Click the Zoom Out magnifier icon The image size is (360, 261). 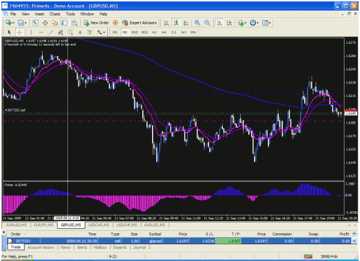coord(207,23)
